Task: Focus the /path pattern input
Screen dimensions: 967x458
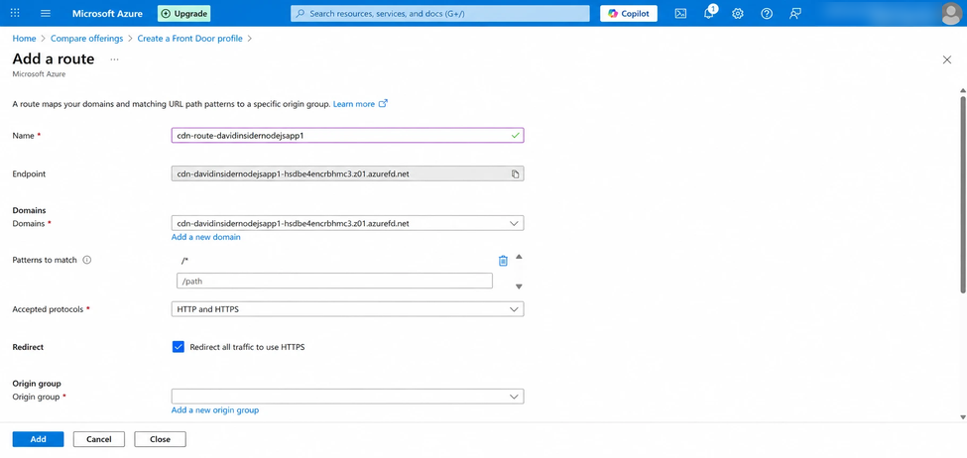Action: click(x=334, y=282)
